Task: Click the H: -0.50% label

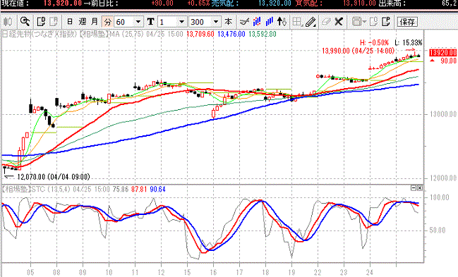Action: pyautogui.click(x=374, y=43)
